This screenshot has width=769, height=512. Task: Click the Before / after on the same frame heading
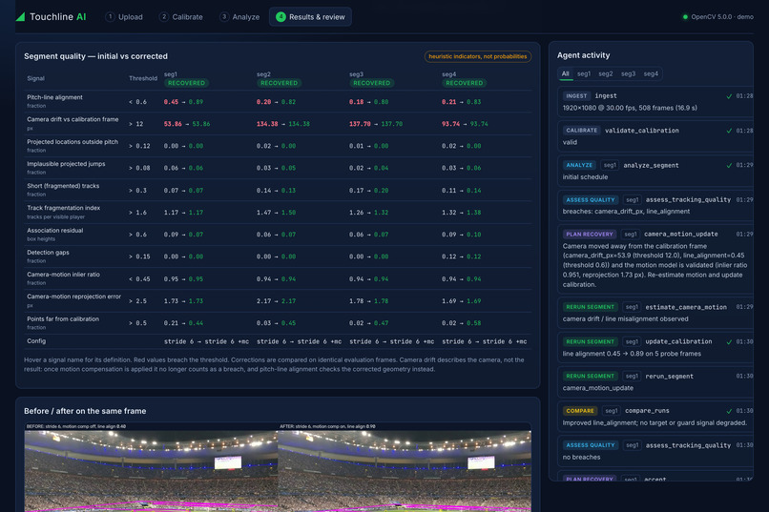coord(85,411)
